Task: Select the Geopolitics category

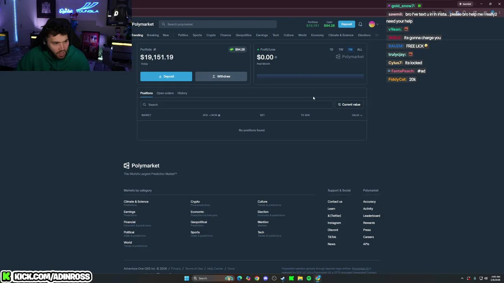Action: pos(243,35)
